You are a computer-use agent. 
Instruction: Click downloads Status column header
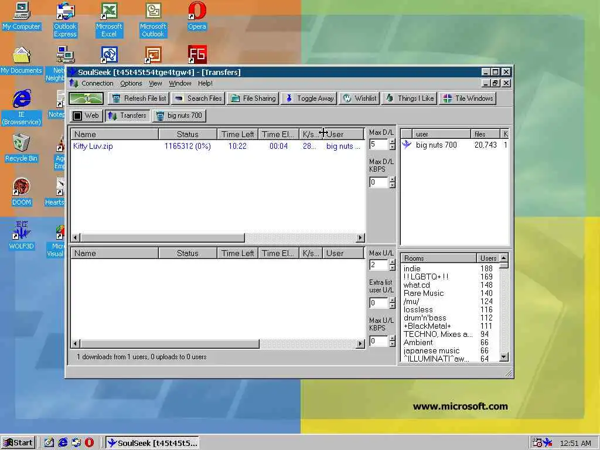click(188, 134)
